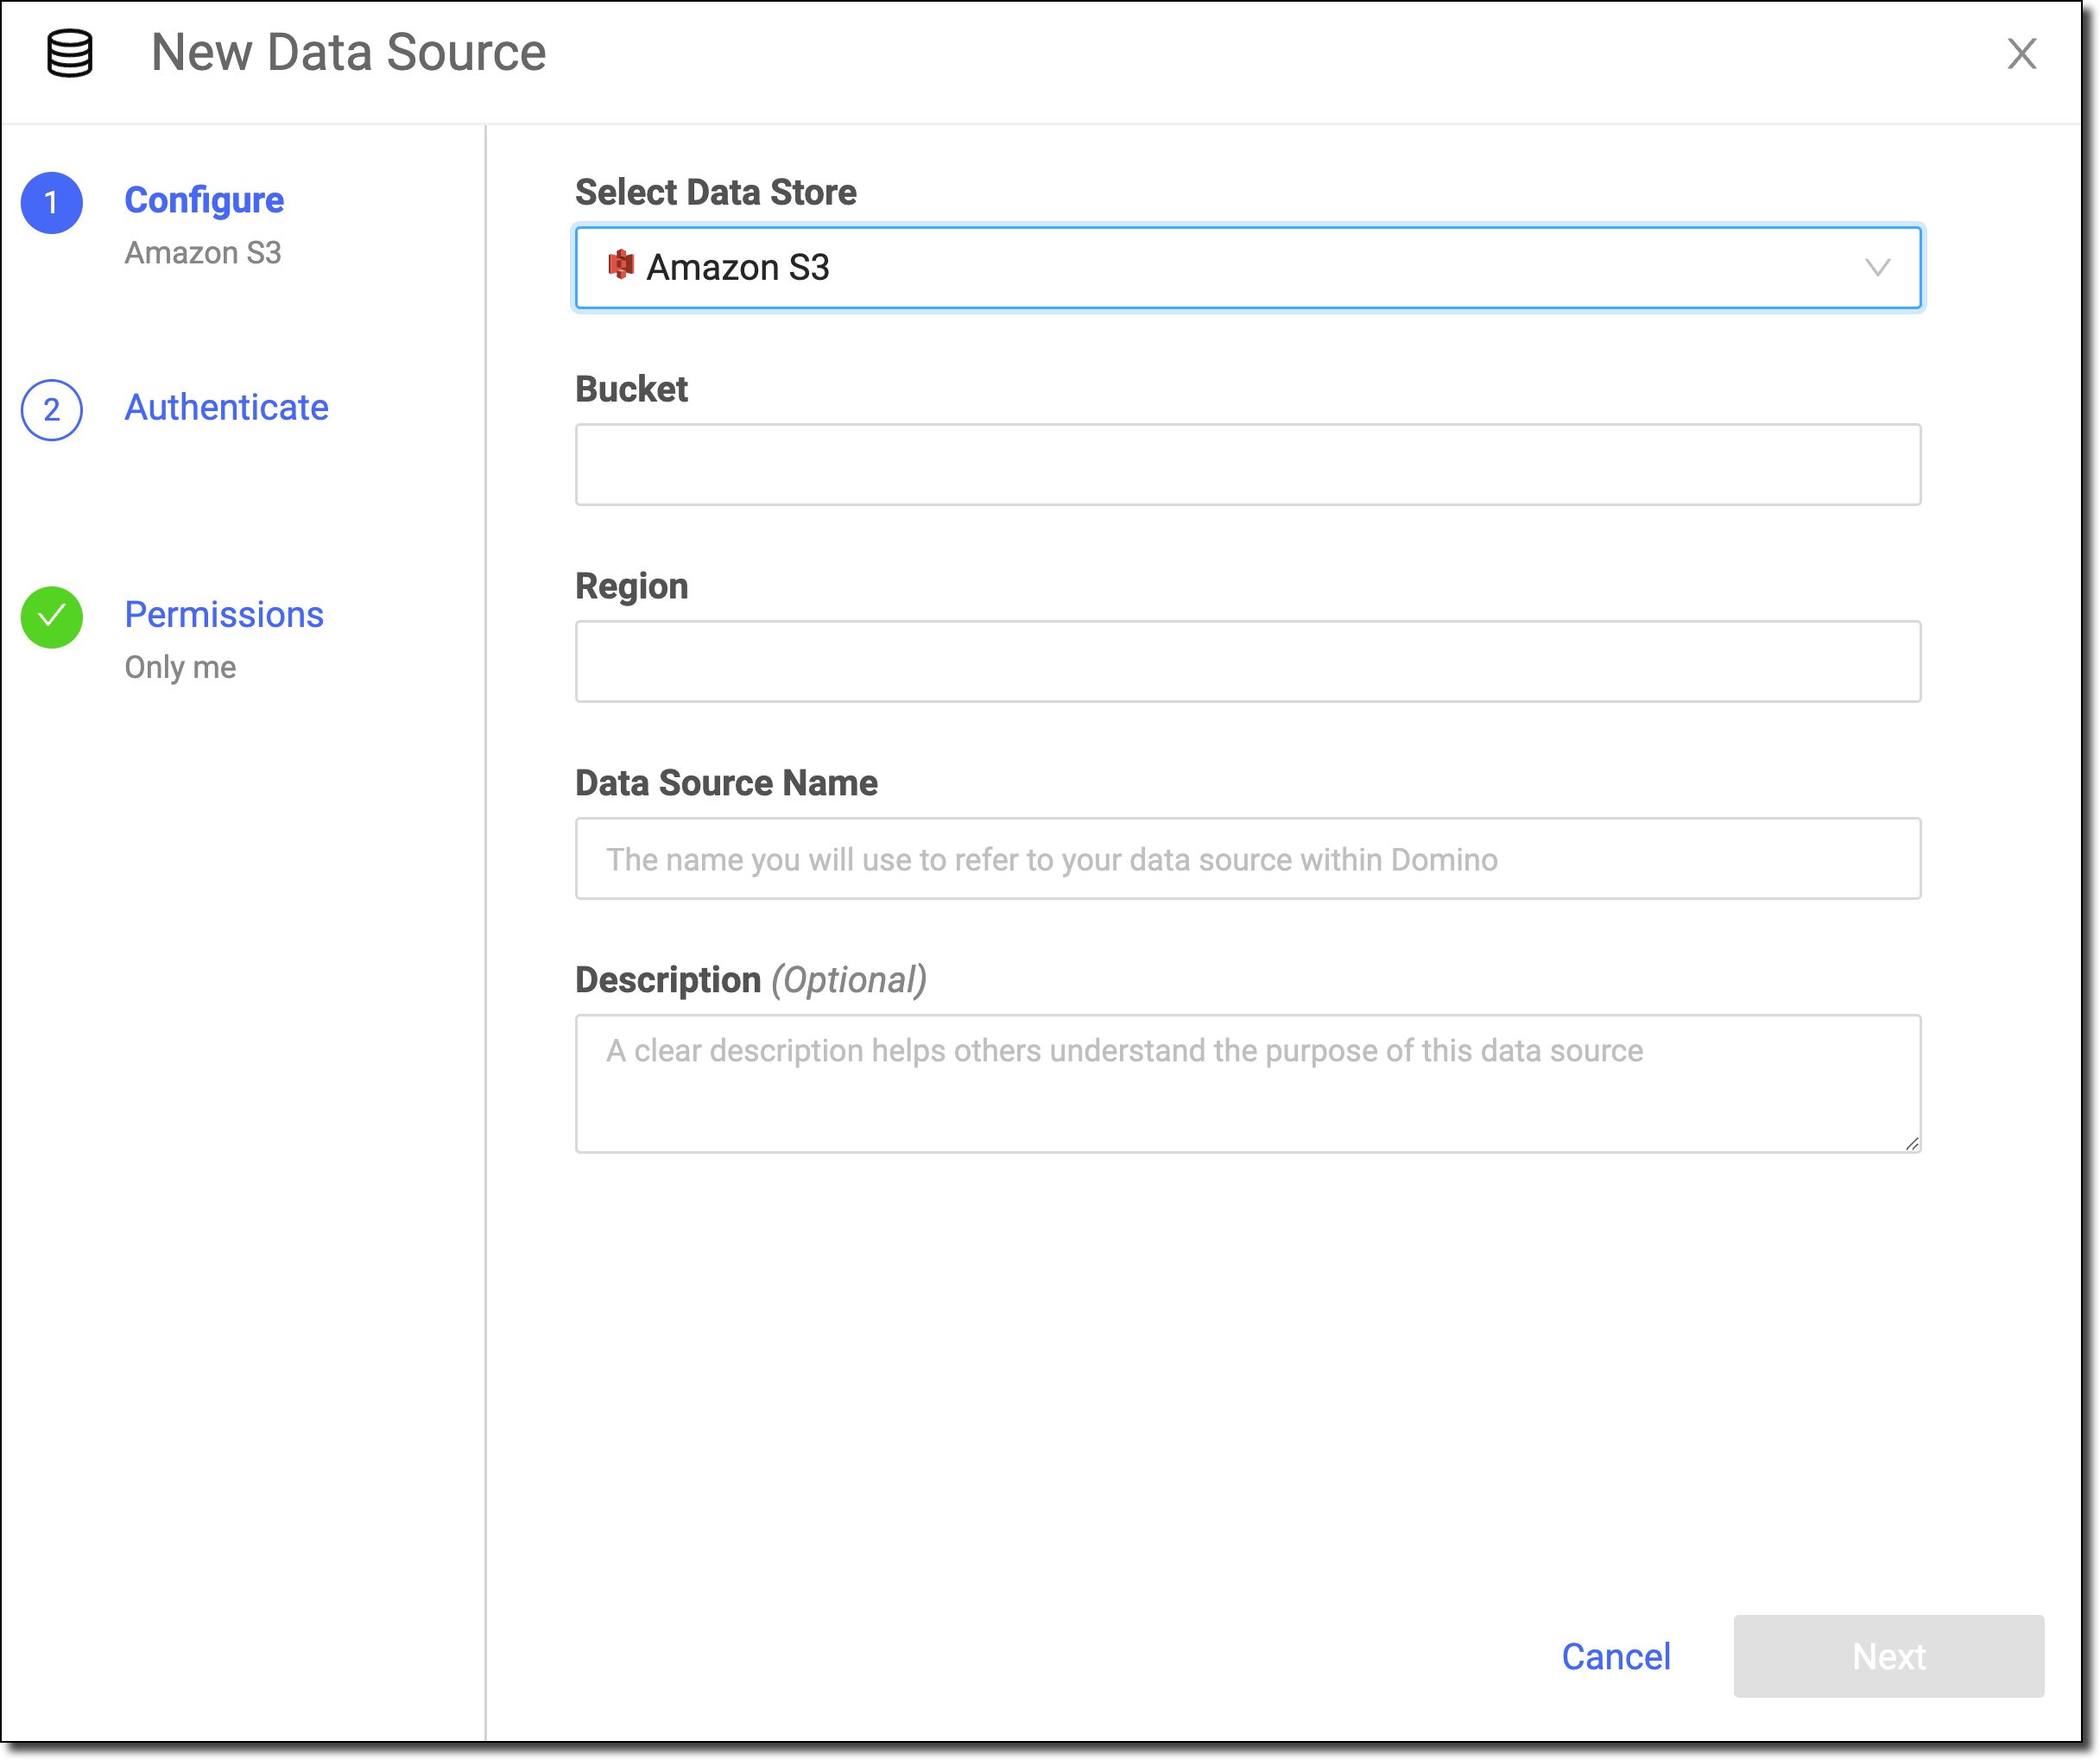Viewport: 2100px width, 1760px height.
Task: Click the database icon in header
Action: coord(70,53)
